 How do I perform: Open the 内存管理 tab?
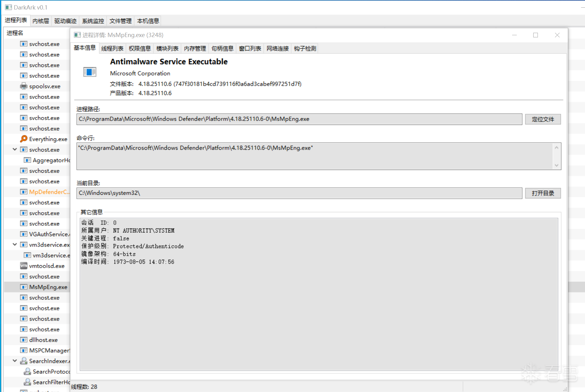tap(195, 48)
